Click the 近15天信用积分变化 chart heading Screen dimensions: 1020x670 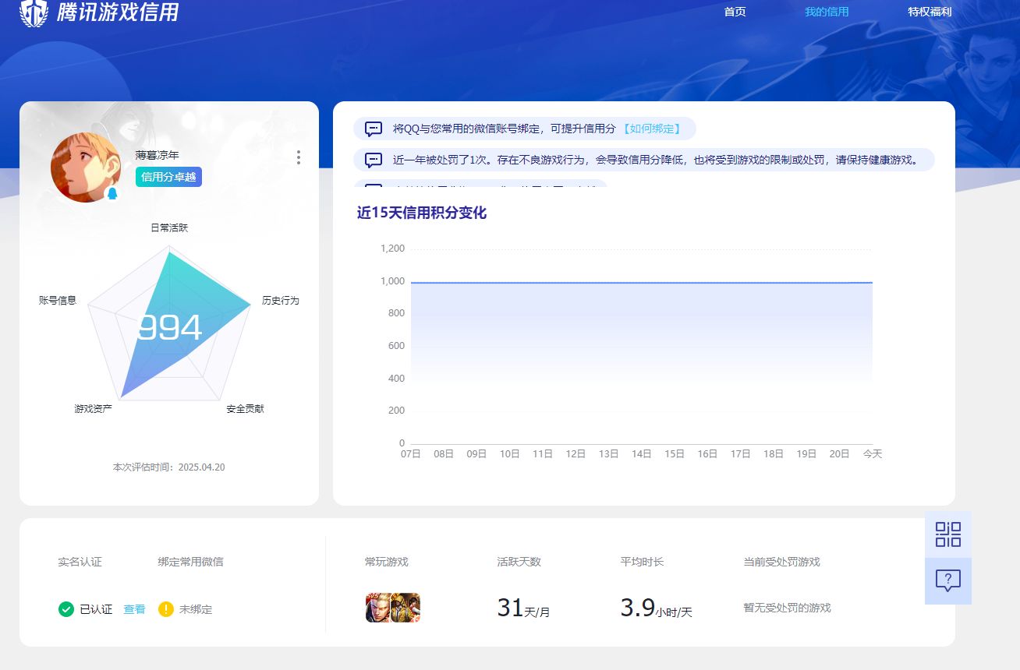(x=422, y=213)
